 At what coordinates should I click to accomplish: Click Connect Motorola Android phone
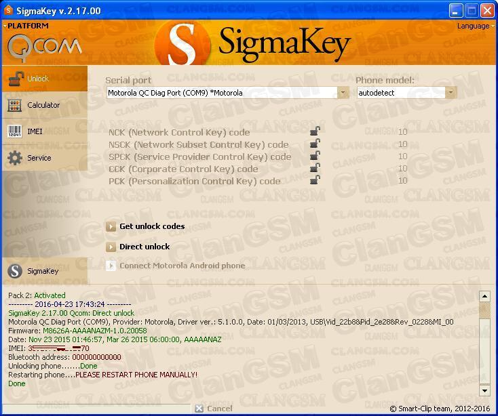[182, 266]
